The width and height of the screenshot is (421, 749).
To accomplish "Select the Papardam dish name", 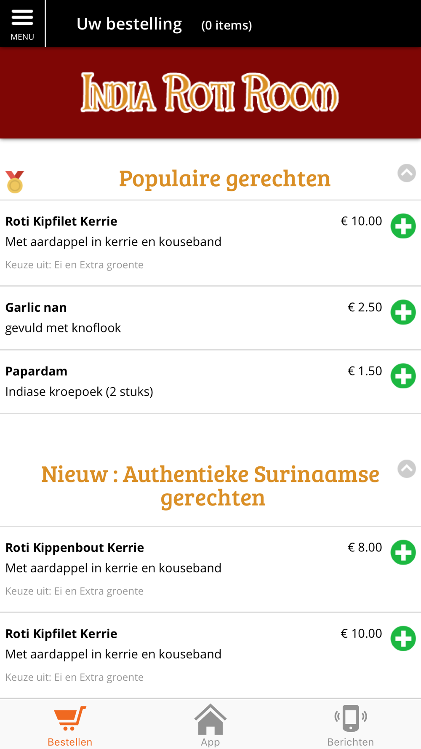I will click(37, 371).
